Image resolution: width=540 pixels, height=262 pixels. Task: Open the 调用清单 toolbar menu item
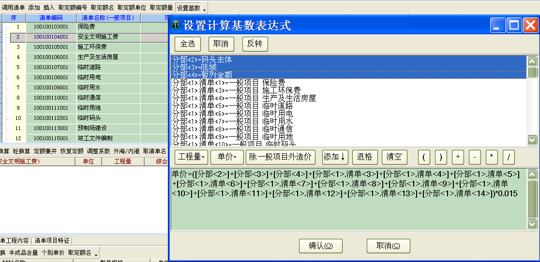click(13, 8)
